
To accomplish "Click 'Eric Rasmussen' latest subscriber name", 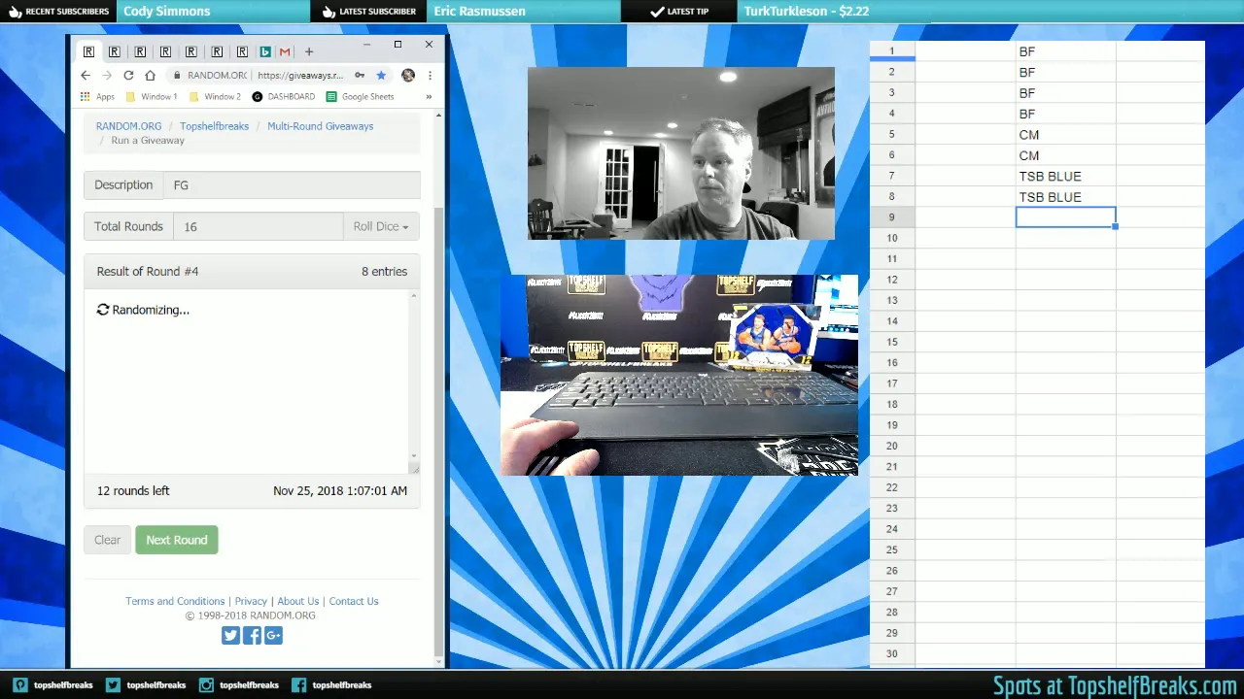I will pyautogui.click(x=480, y=12).
